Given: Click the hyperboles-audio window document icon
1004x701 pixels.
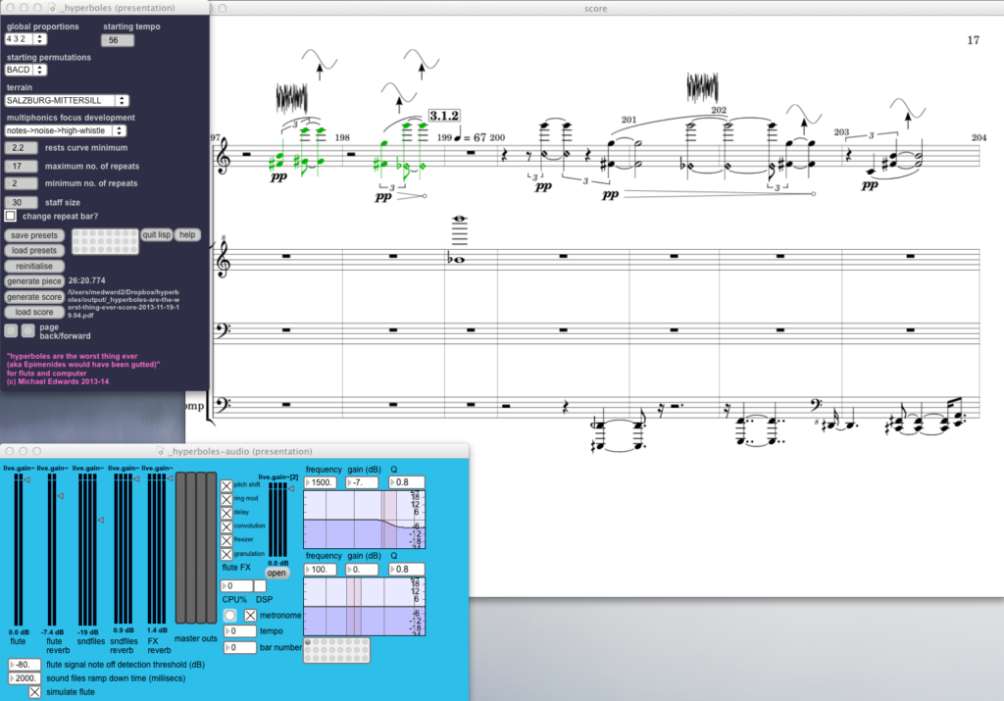Looking at the screenshot, I should 161,451.
